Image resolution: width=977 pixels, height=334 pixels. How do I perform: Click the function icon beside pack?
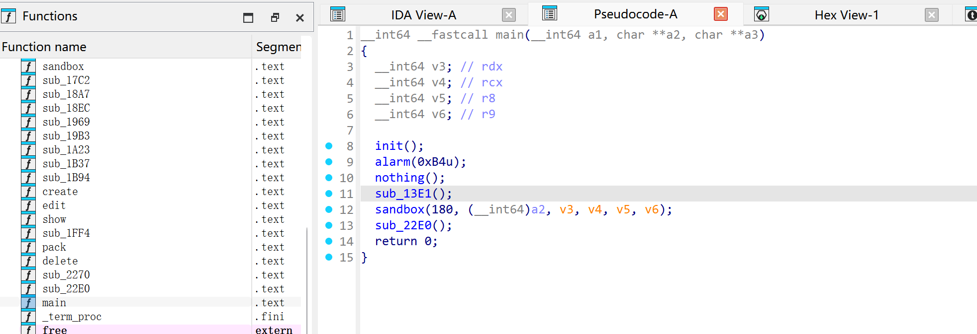[28, 247]
